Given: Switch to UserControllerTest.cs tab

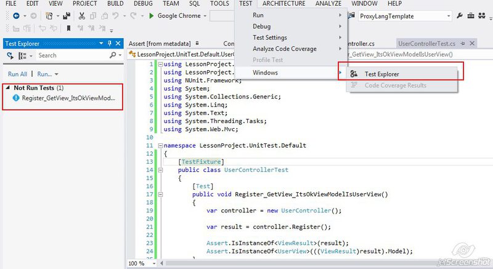Looking at the screenshot, I should click(x=426, y=44).
